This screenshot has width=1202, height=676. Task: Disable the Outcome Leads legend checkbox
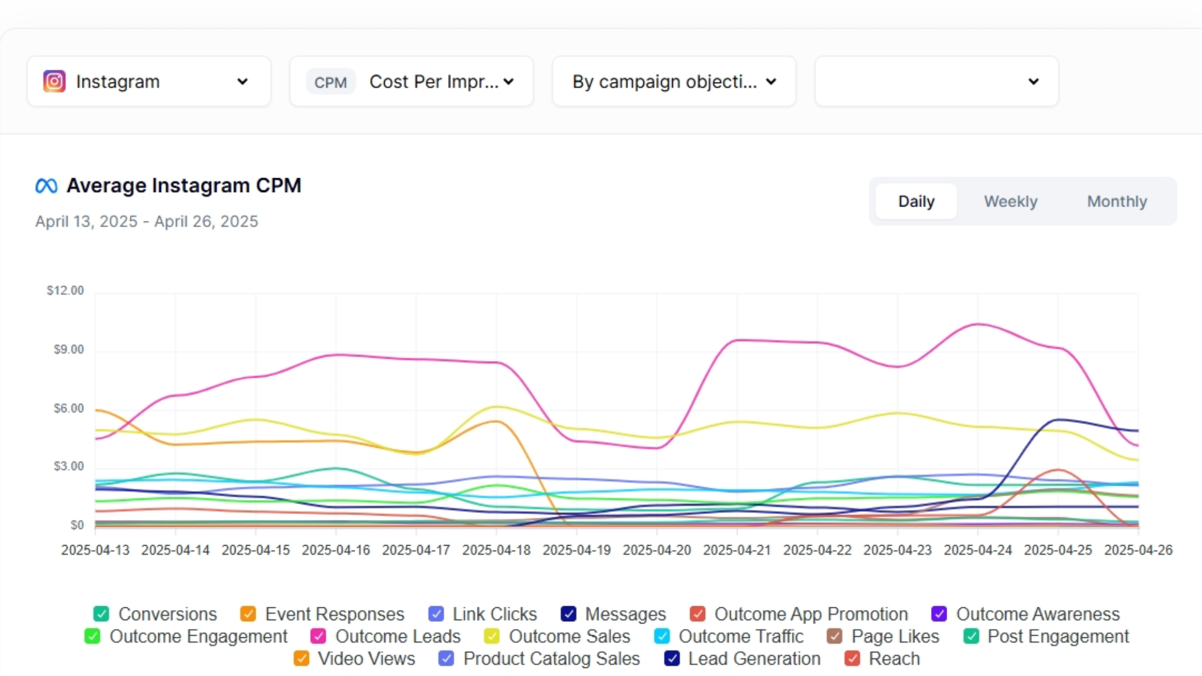click(318, 636)
